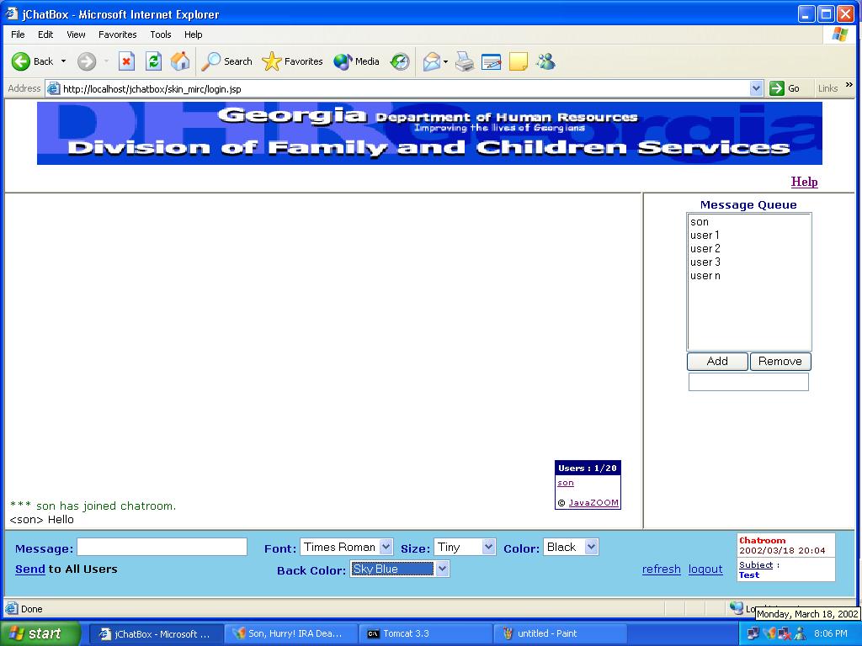
Task: Open the Color dropdown showing Black
Action: tap(571, 547)
